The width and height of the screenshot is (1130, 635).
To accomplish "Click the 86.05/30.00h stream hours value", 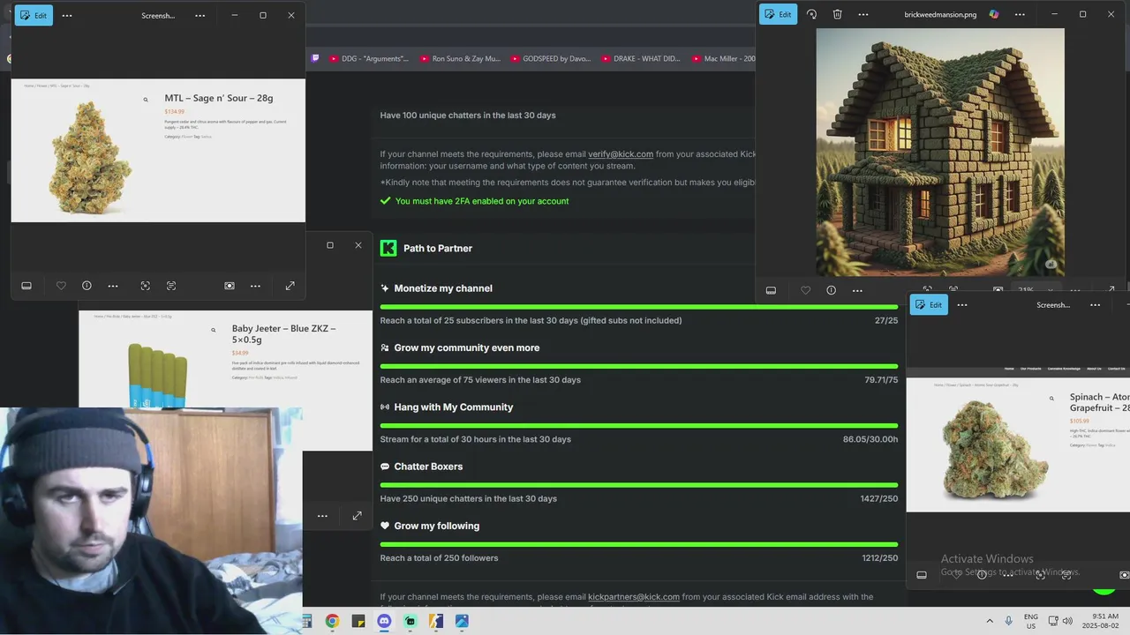I will (x=870, y=439).
